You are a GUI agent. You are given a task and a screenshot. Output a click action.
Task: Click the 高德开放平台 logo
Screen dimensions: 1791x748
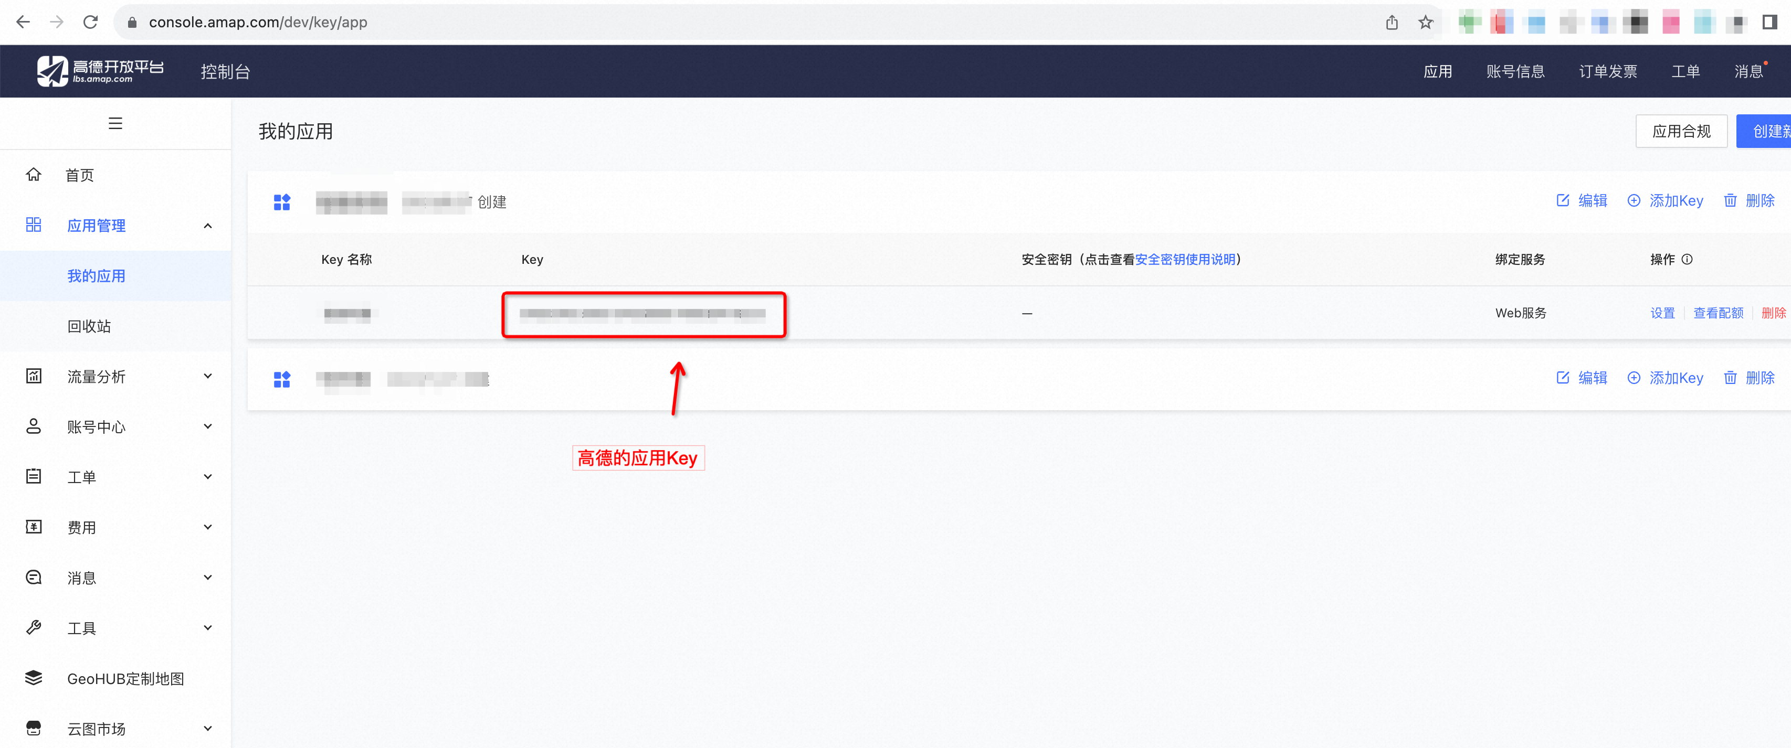[x=100, y=71]
